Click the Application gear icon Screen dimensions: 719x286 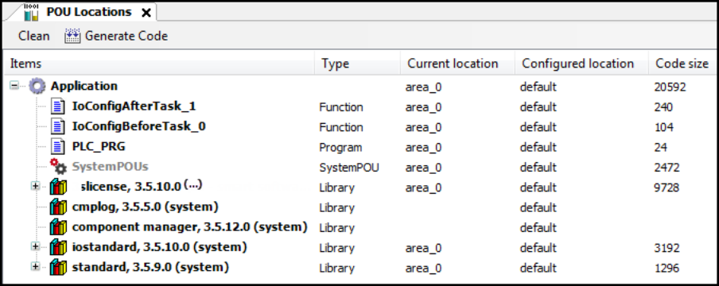[x=37, y=86]
